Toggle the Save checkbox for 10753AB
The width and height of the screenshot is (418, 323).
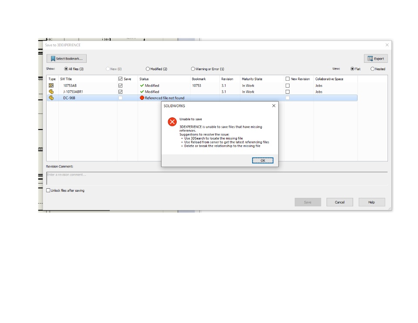pyautogui.click(x=121, y=85)
